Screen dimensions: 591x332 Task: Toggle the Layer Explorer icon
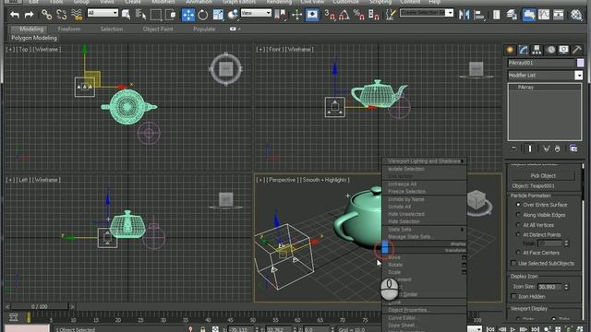[512, 15]
